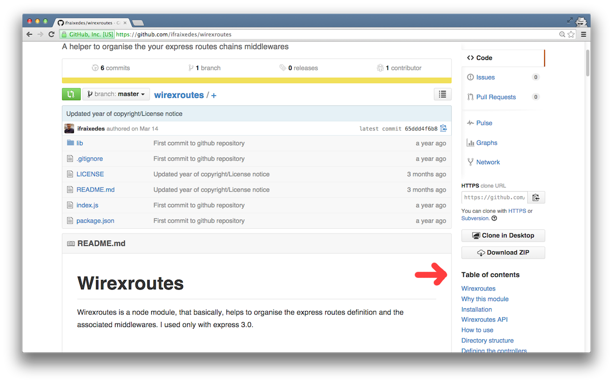Click the bookmark star icon in address bar
613x383 pixels.
(571, 34)
